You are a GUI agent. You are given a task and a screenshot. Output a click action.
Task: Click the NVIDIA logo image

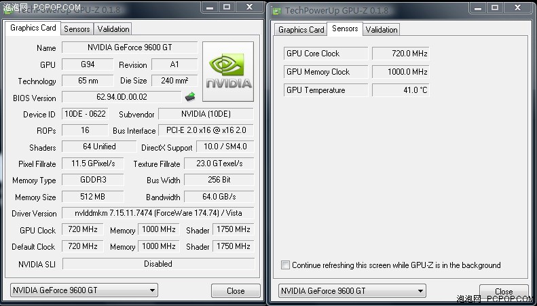click(228, 71)
